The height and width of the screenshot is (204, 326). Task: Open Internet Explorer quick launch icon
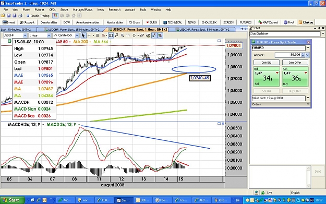tap(39, 200)
